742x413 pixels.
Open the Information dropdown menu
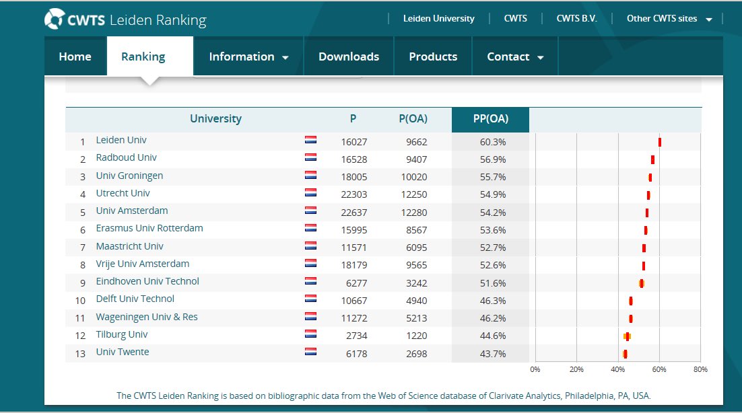tap(248, 57)
